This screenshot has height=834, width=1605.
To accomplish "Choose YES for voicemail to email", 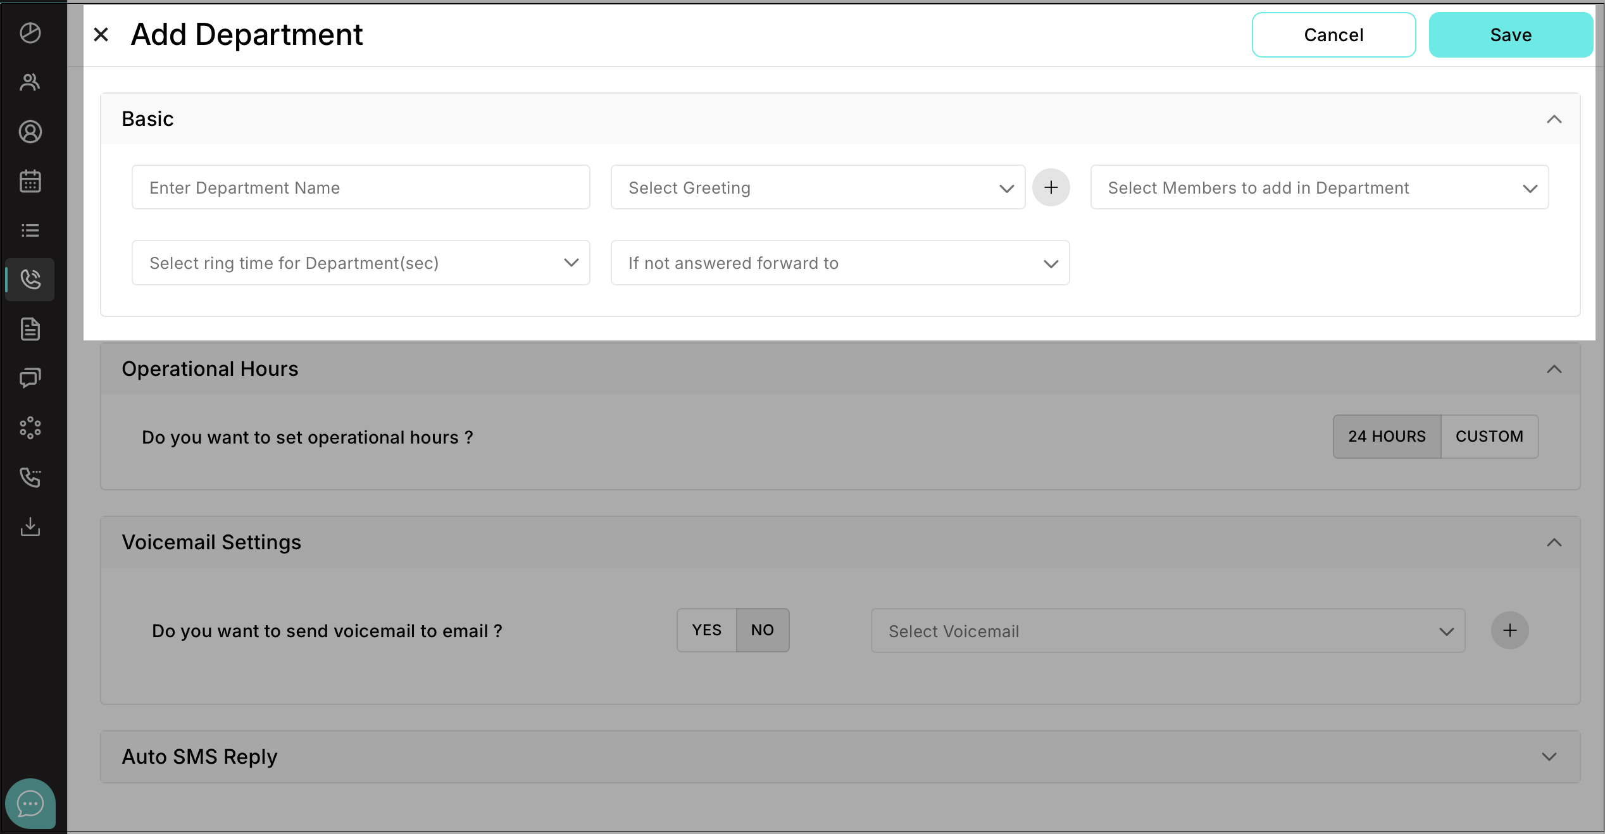I will click(x=706, y=630).
